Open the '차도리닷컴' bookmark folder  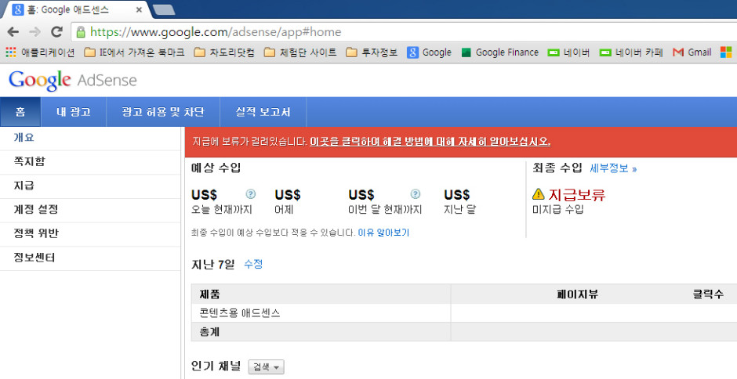(224, 52)
